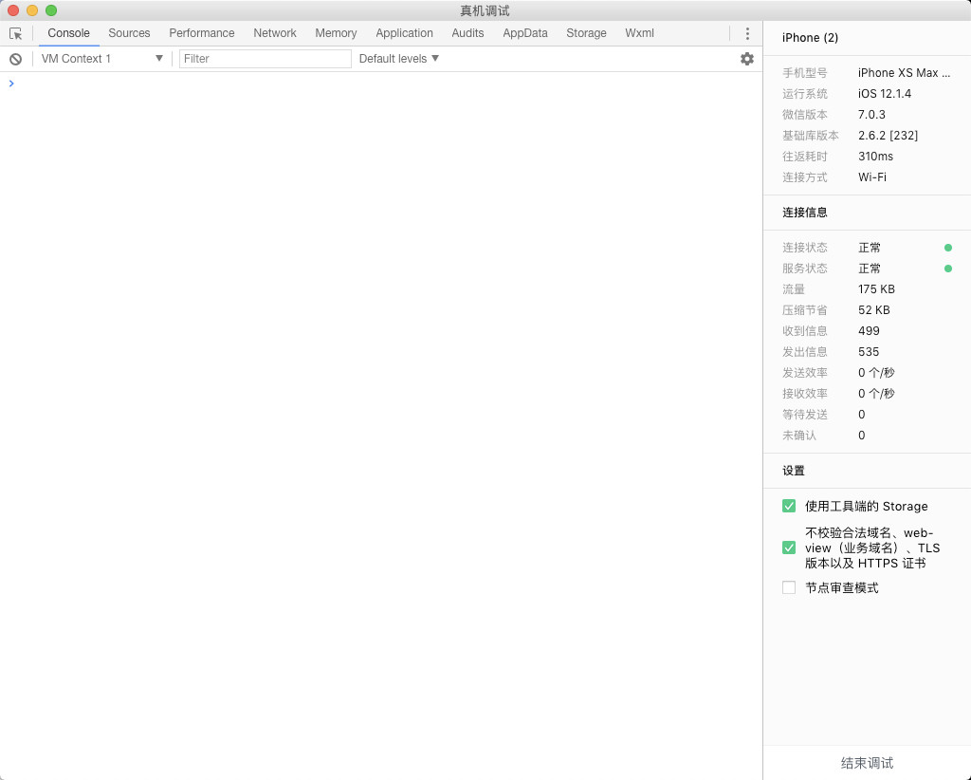971x780 pixels.
Task: Open the VM Context 1 dropdown
Action: (101, 59)
